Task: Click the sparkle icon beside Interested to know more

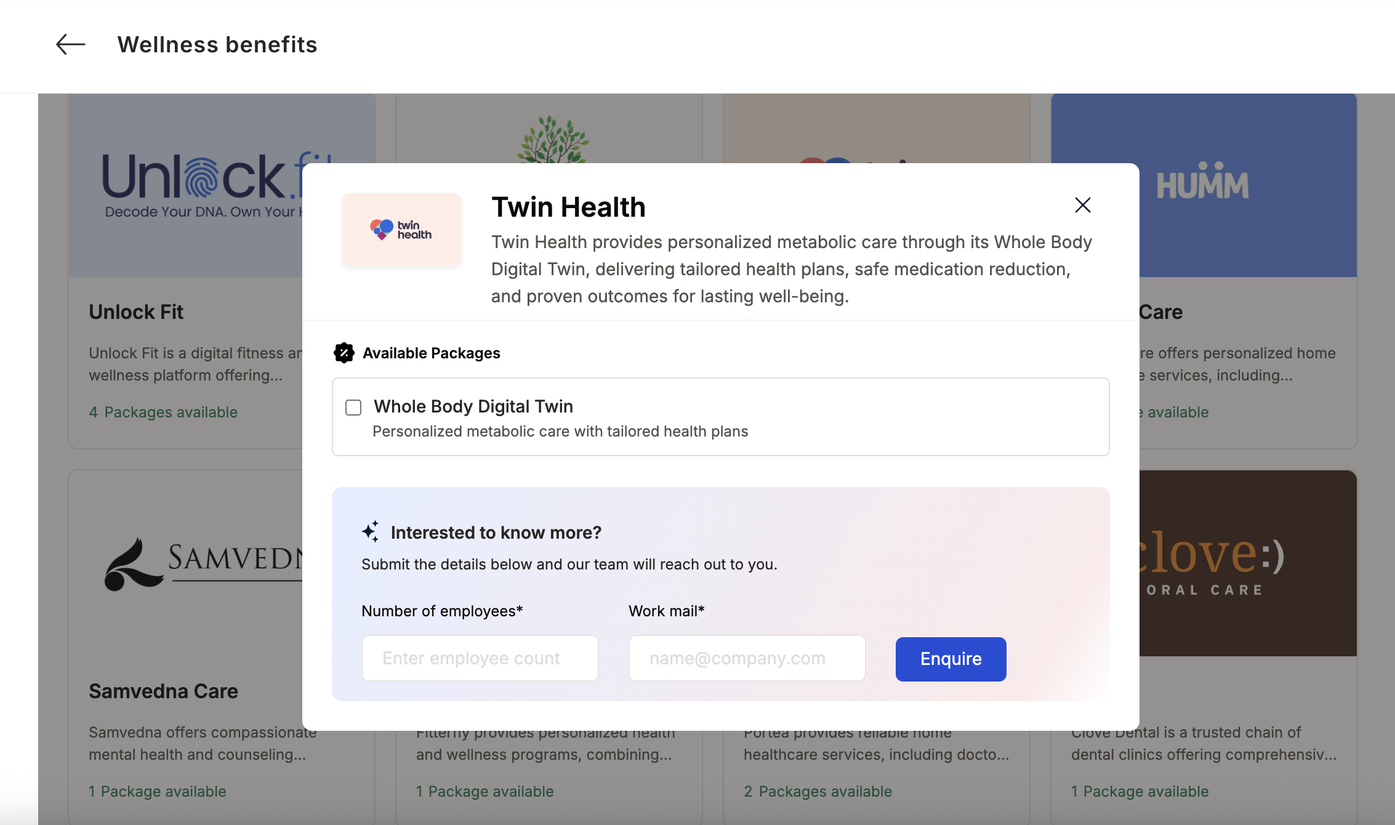Action: click(x=371, y=532)
